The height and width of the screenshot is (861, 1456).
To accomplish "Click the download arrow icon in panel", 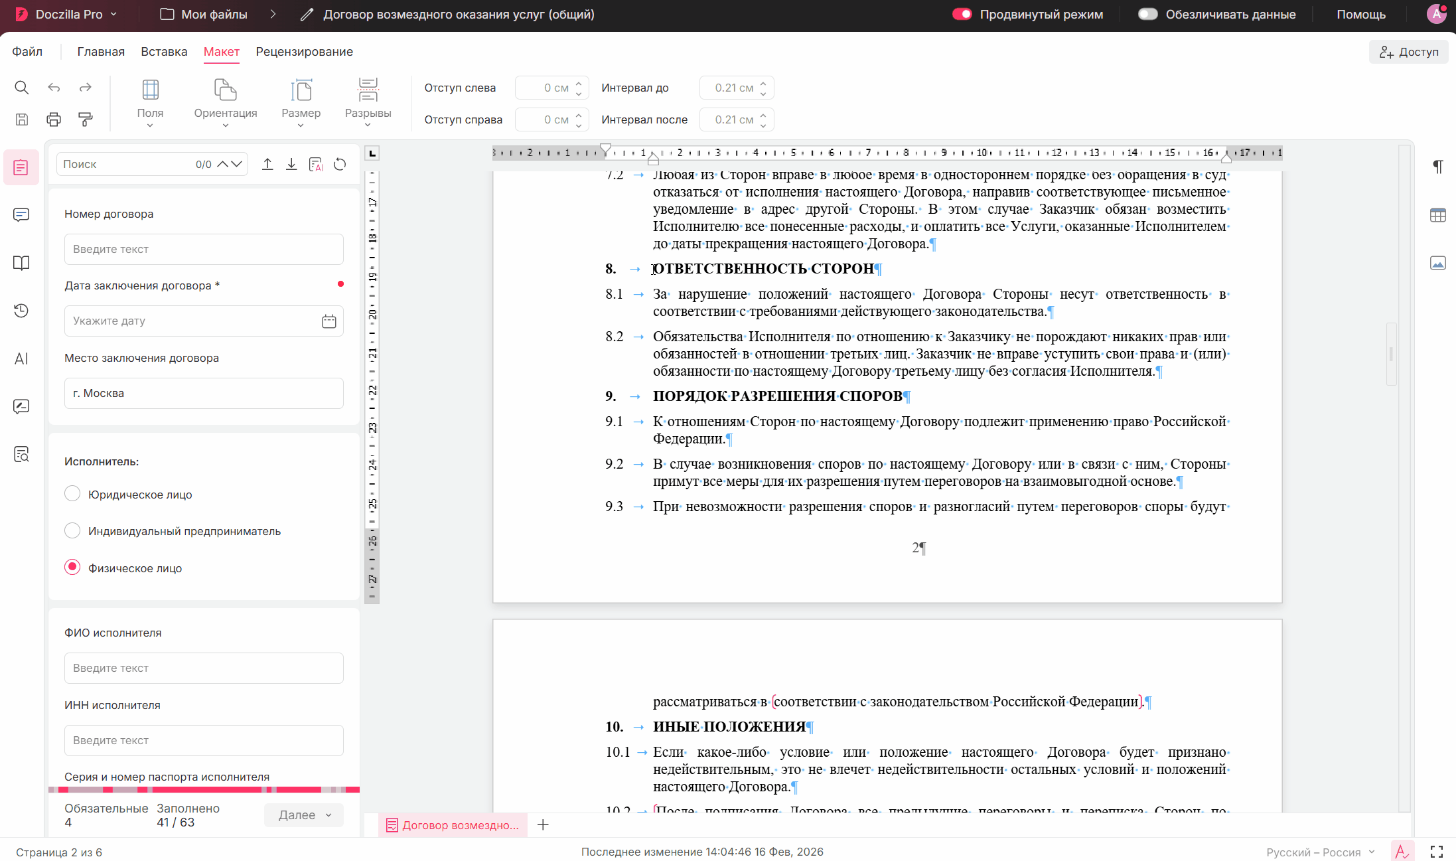I will pyautogui.click(x=291, y=164).
